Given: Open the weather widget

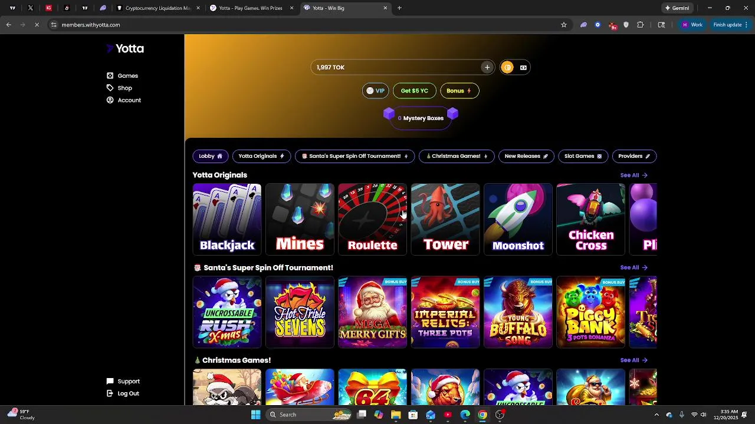Looking at the screenshot, I should click(21, 415).
